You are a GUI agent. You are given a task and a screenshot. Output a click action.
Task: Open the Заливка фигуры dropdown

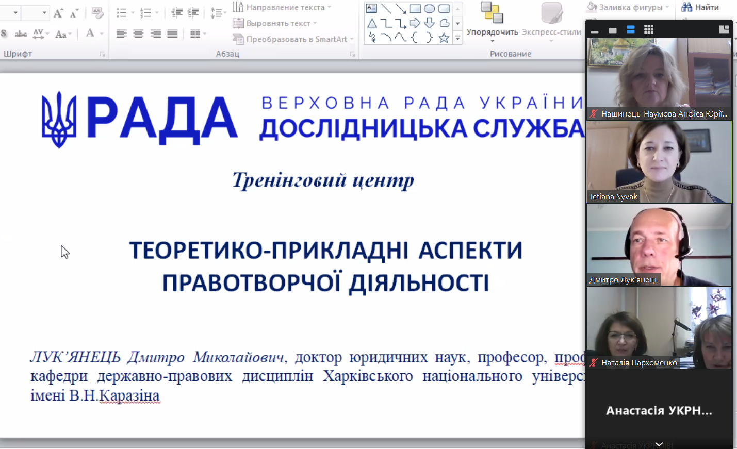point(626,7)
